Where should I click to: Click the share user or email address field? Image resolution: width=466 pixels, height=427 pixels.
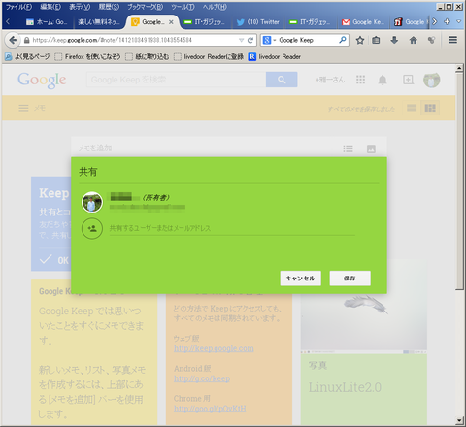coord(232,228)
